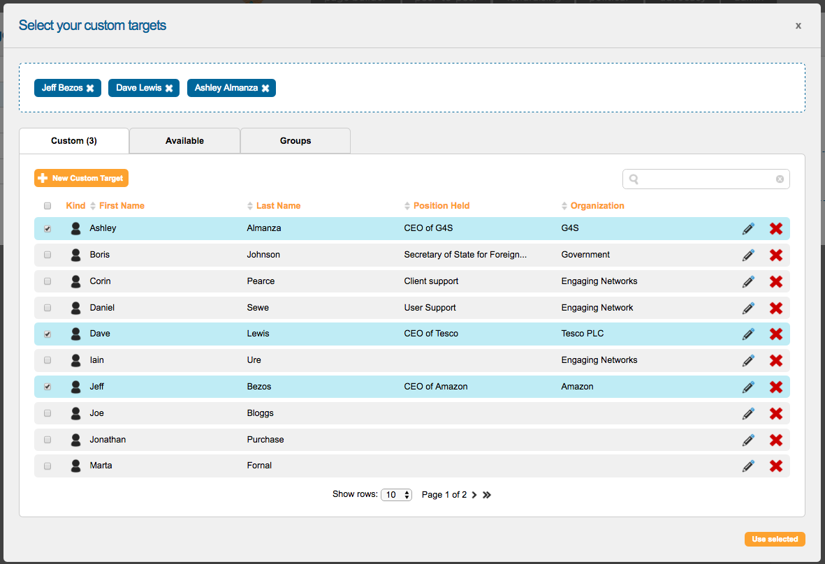Sort by Organization column
Screen dimensions: 825x564
(597, 206)
